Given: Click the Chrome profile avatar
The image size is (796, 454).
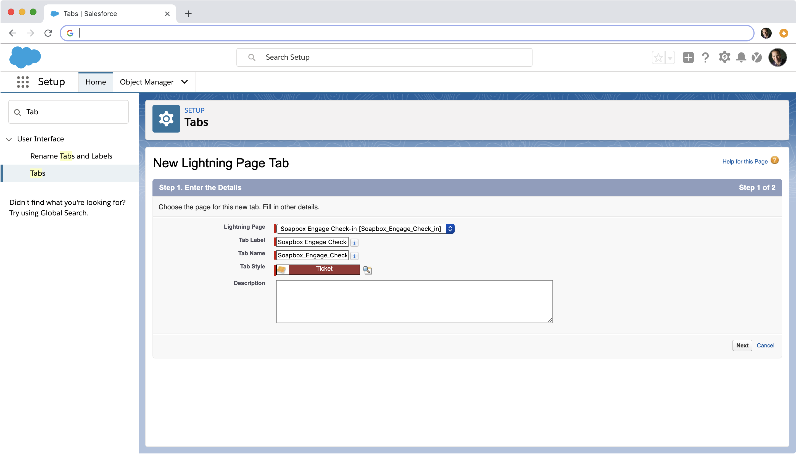Looking at the screenshot, I should click(766, 33).
